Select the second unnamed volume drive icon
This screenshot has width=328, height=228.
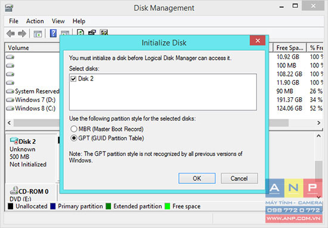coord(10,66)
